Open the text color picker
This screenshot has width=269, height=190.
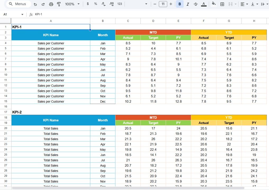tap(204, 4)
